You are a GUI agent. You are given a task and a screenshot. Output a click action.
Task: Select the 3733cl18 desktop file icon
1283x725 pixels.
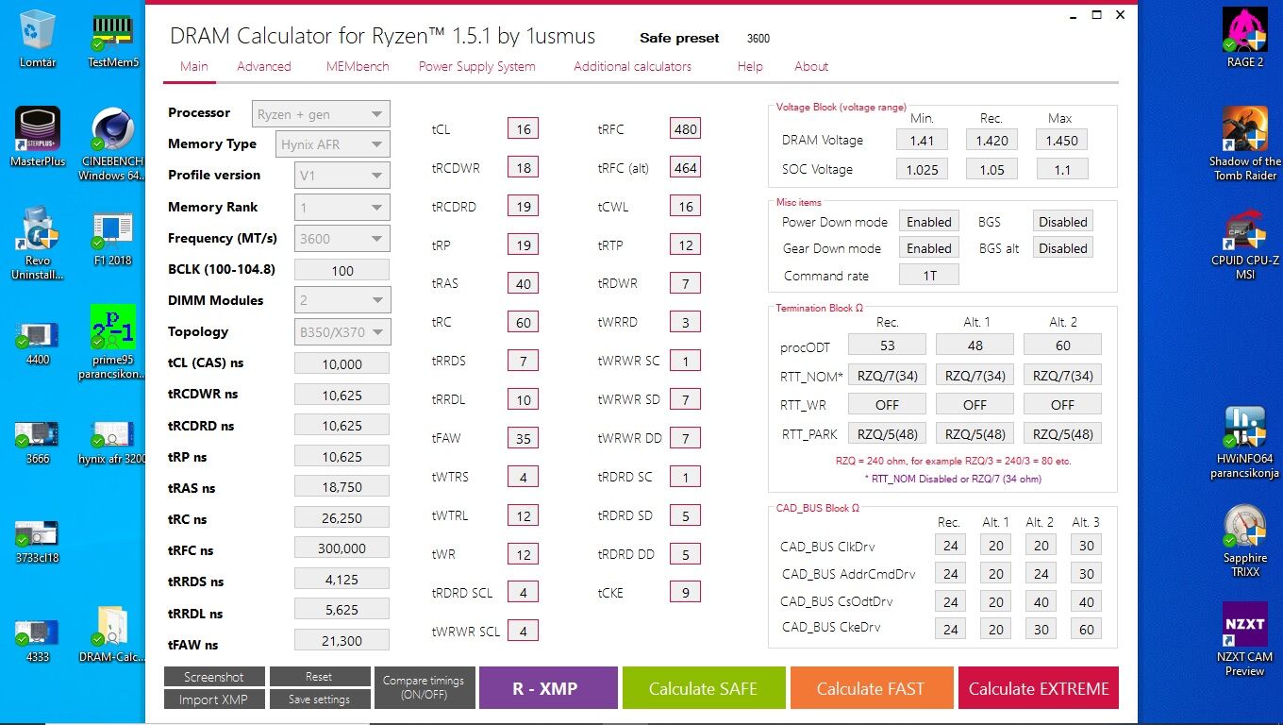tap(38, 542)
